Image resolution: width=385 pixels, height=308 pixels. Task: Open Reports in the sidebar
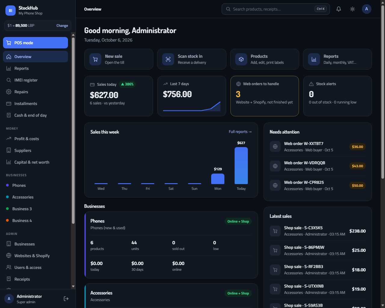coord(35,68)
